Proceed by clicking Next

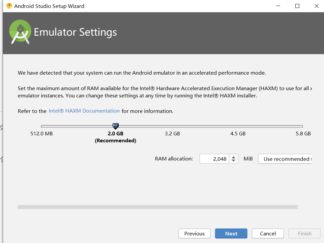(231, 233)
